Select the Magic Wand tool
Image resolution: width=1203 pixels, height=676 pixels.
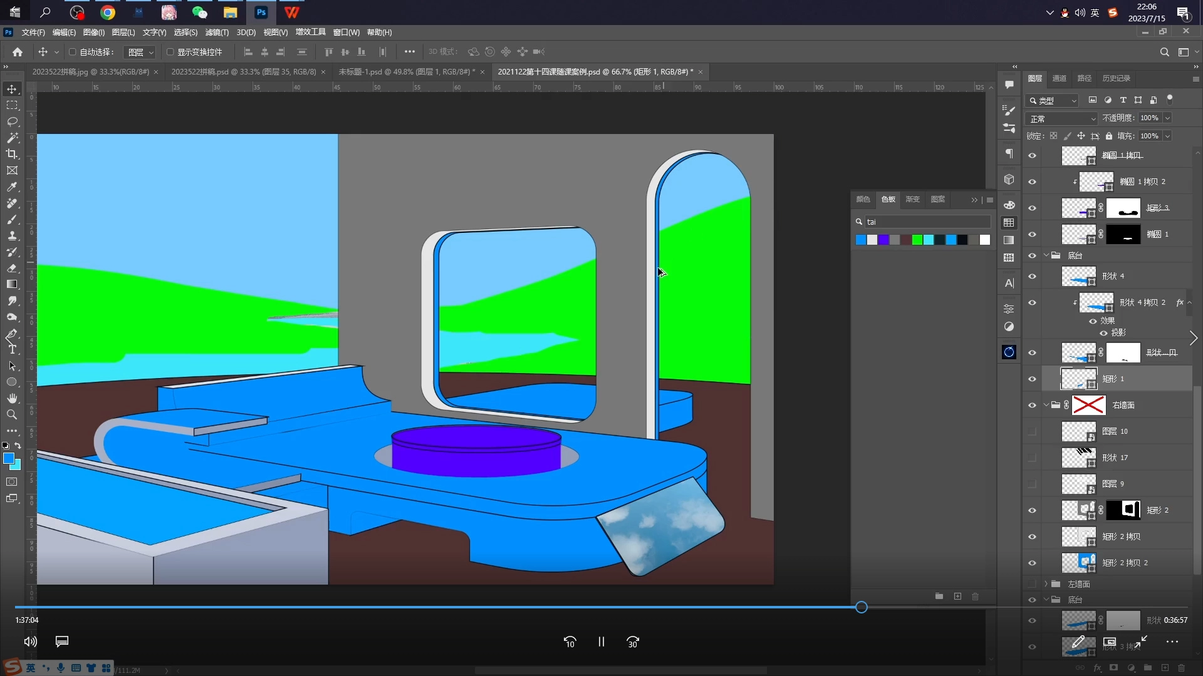tap(12, 138)
